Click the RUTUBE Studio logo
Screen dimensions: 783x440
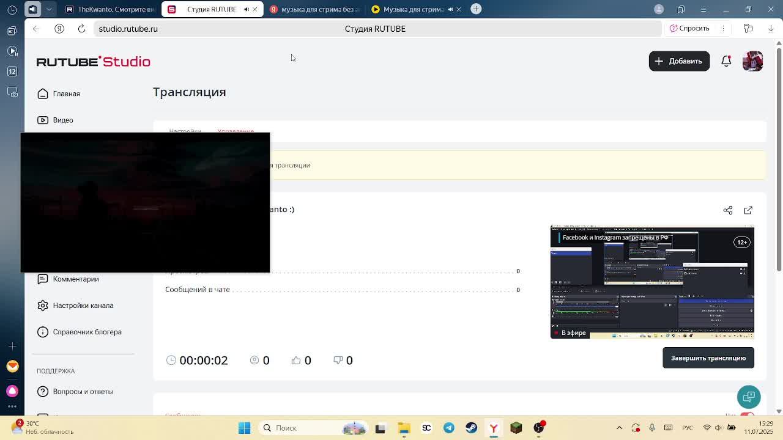[x=93, y=61]
